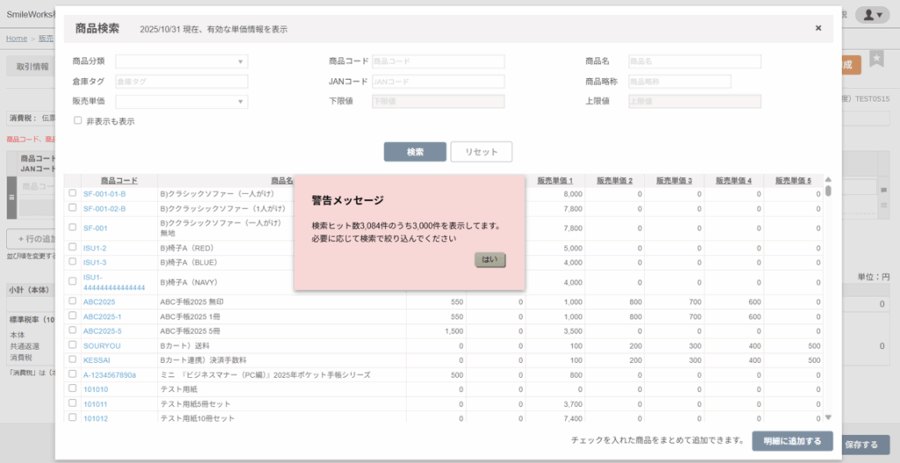
Task: Sort by the 商品コード column header
Action: pos(118,180)
